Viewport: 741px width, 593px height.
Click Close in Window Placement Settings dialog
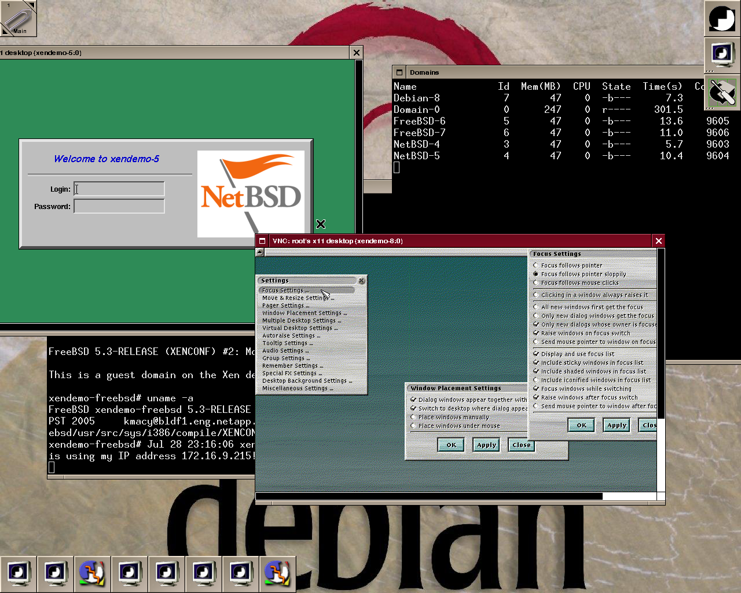[x=521, y=445]
